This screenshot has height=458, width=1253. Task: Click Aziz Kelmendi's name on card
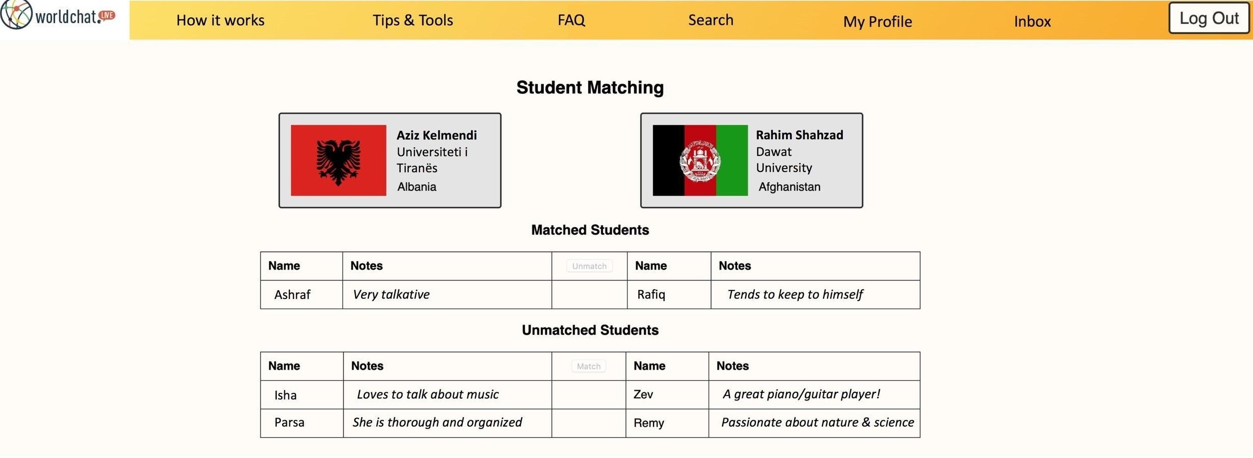coord(436,135)
